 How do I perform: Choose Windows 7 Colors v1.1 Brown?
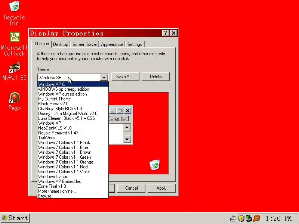(x=73, y=152)
